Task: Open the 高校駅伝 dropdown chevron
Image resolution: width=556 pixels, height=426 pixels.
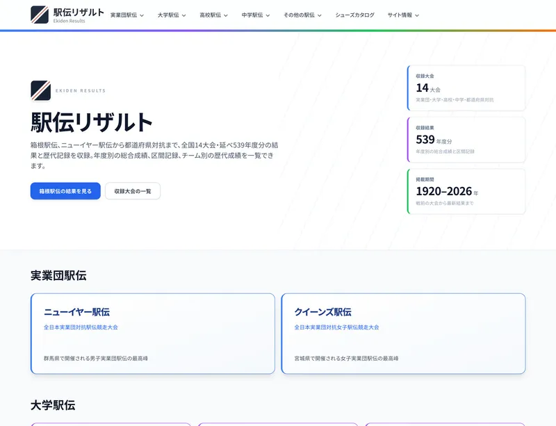Action: [226, 15]
